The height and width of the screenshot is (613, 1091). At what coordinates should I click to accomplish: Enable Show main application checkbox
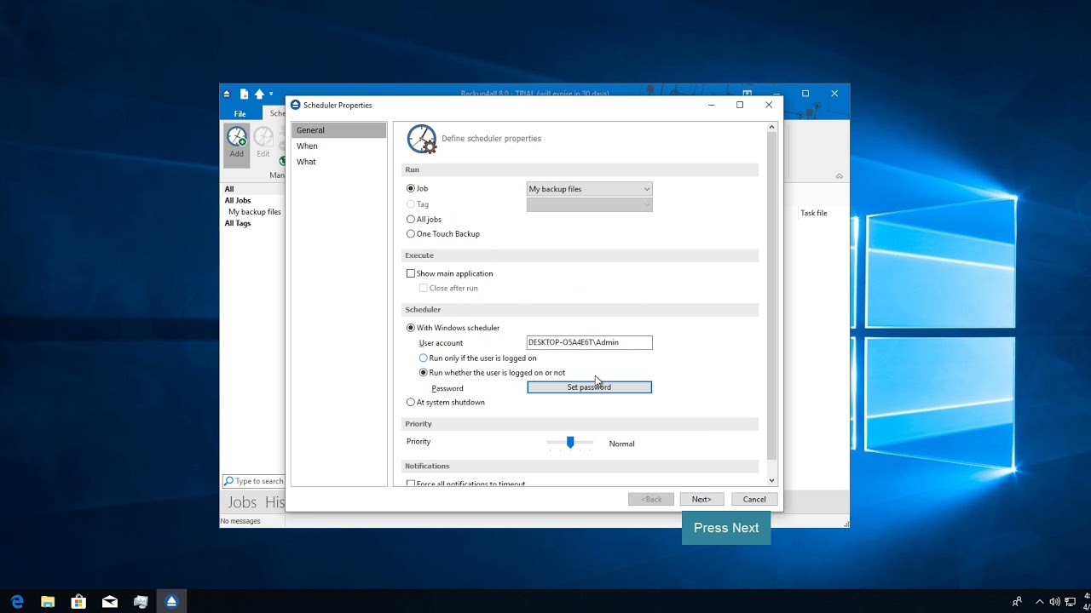coord(411,273)
